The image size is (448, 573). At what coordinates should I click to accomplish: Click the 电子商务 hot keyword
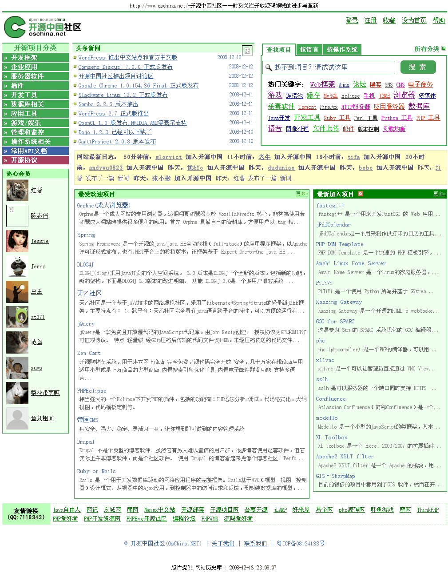coord(420,84)
